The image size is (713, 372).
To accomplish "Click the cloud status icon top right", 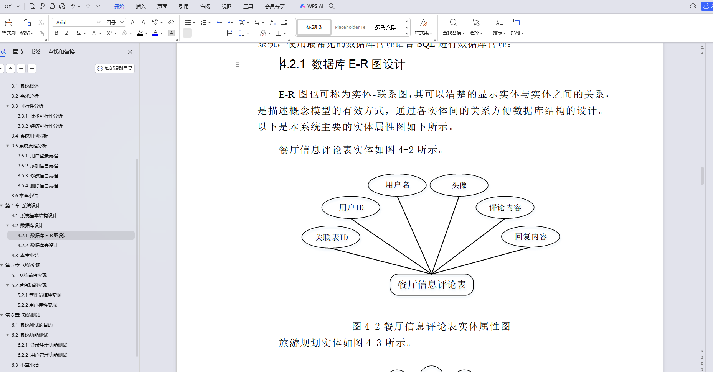I will click(693, 6).
